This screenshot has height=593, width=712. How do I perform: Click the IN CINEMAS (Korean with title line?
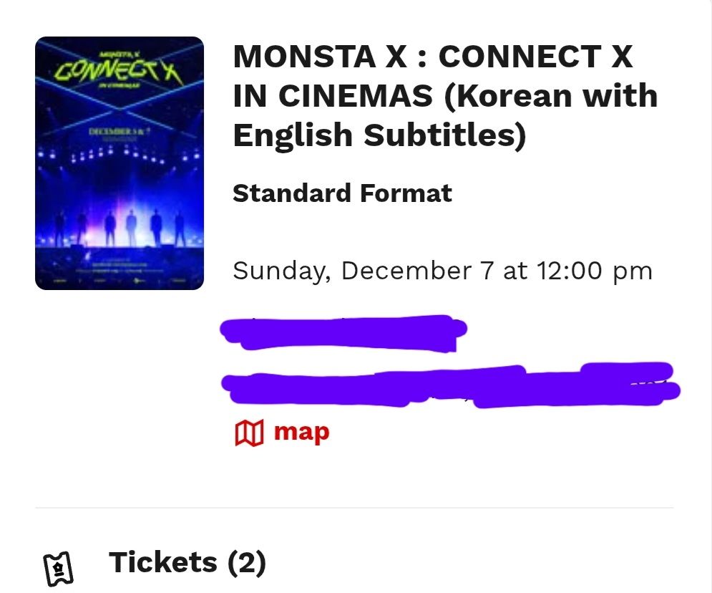(x=445, y=95)
